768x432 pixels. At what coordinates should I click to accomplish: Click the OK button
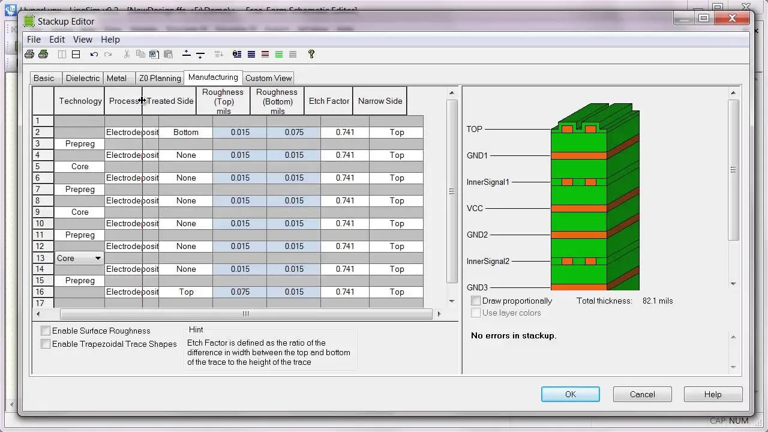click(x=570, y=394)
